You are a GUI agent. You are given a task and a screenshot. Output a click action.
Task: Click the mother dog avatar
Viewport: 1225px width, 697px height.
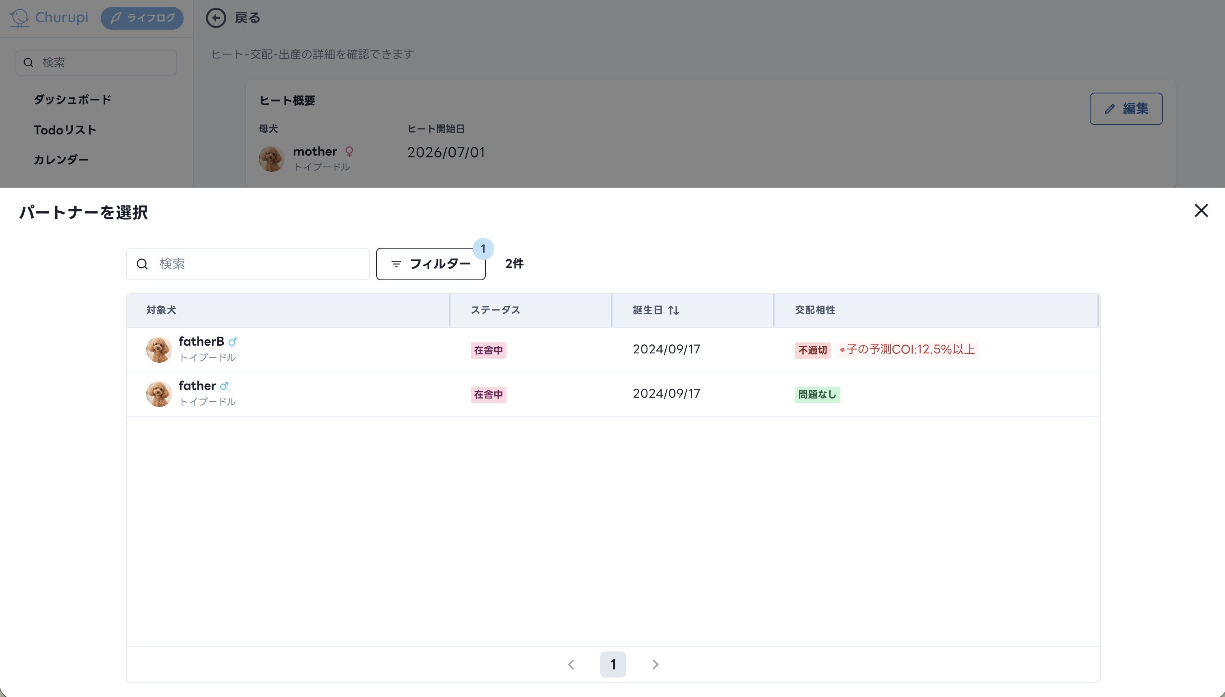tap(271, 159)
